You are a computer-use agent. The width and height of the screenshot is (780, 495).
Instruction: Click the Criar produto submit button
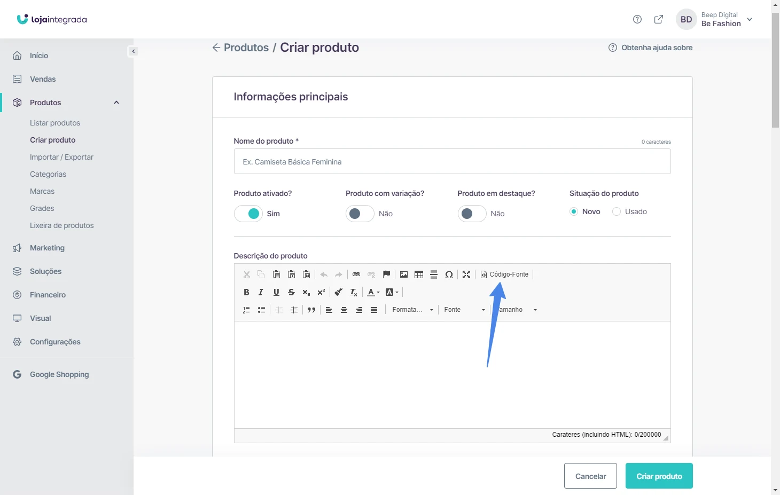pyautogui.click(x=659, y=476)
